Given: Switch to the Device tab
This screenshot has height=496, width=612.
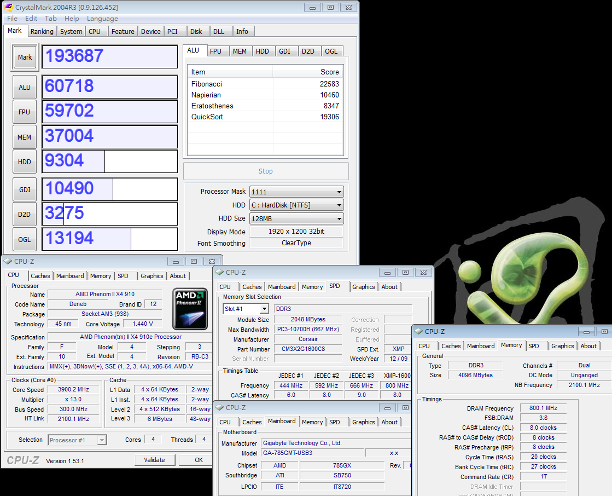Looking at the screenshot, I should (x=150, y=32).
